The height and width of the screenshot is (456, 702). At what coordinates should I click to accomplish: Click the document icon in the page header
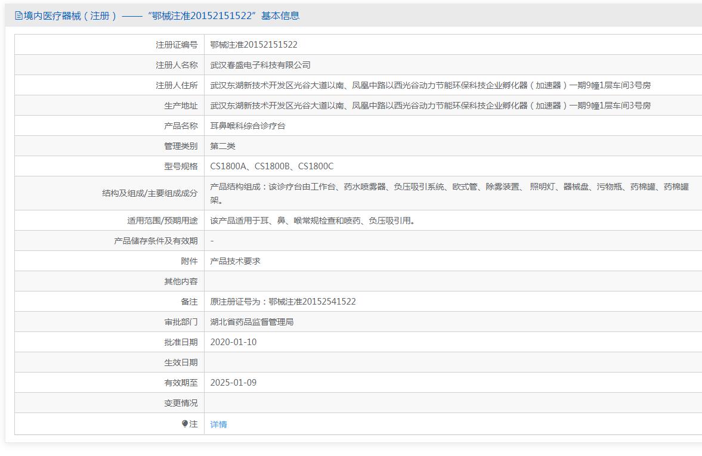[18, 16]
